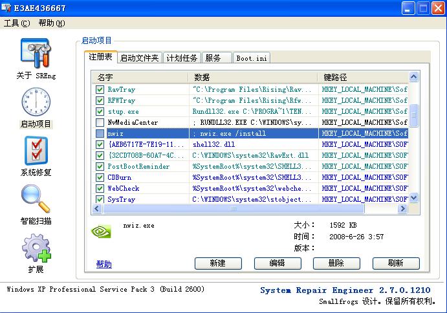Click the horizontal scrollbar thumb
Image resolution: width=447 pixels, height=313 pixels.
(x=234, y=209)
